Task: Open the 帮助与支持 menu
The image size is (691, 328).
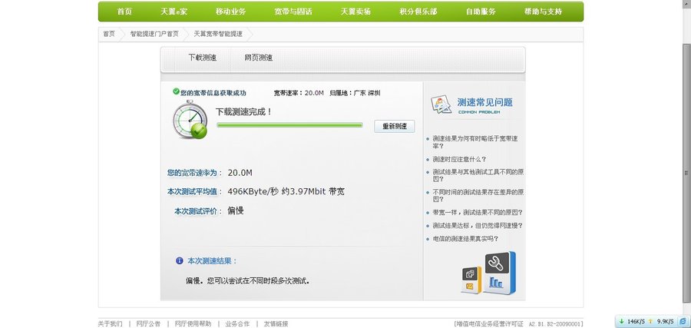Action: tap(544, 12)
